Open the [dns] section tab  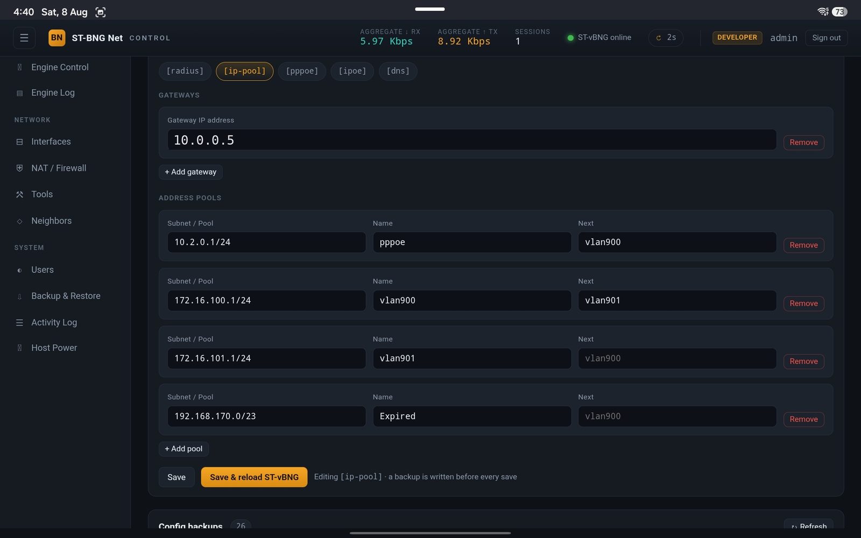[x=398, y=71]
